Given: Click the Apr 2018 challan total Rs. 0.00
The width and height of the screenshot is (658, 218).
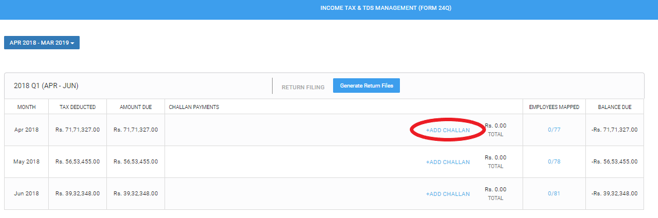Looking at the screenshot, I should click(x=496, y=126).
